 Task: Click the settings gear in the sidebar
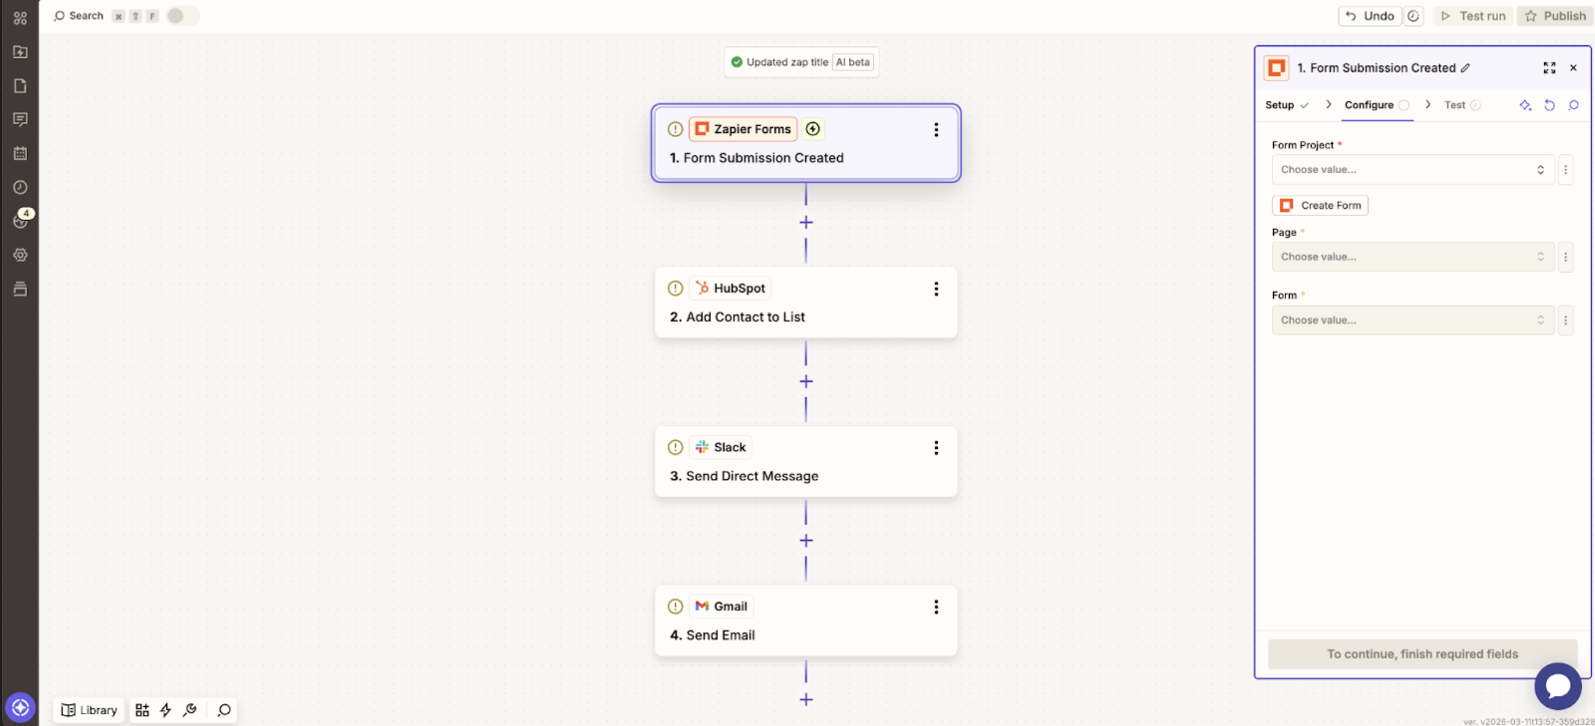click(20, 255)
